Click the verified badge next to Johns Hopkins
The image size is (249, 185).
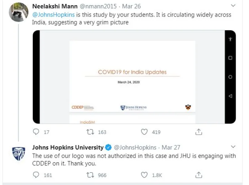(108, 148)
